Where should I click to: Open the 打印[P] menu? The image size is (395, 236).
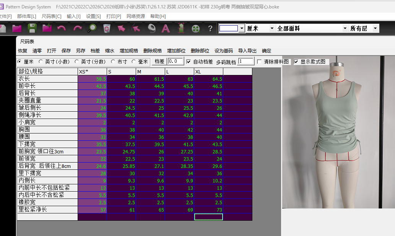(114, 16)
